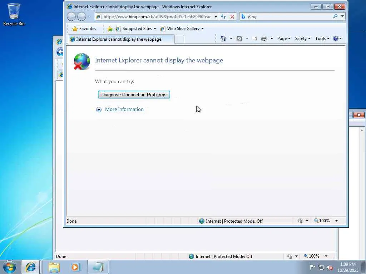Click the network tray icon
The image size is (366, 274).
(x=321, y=267)
